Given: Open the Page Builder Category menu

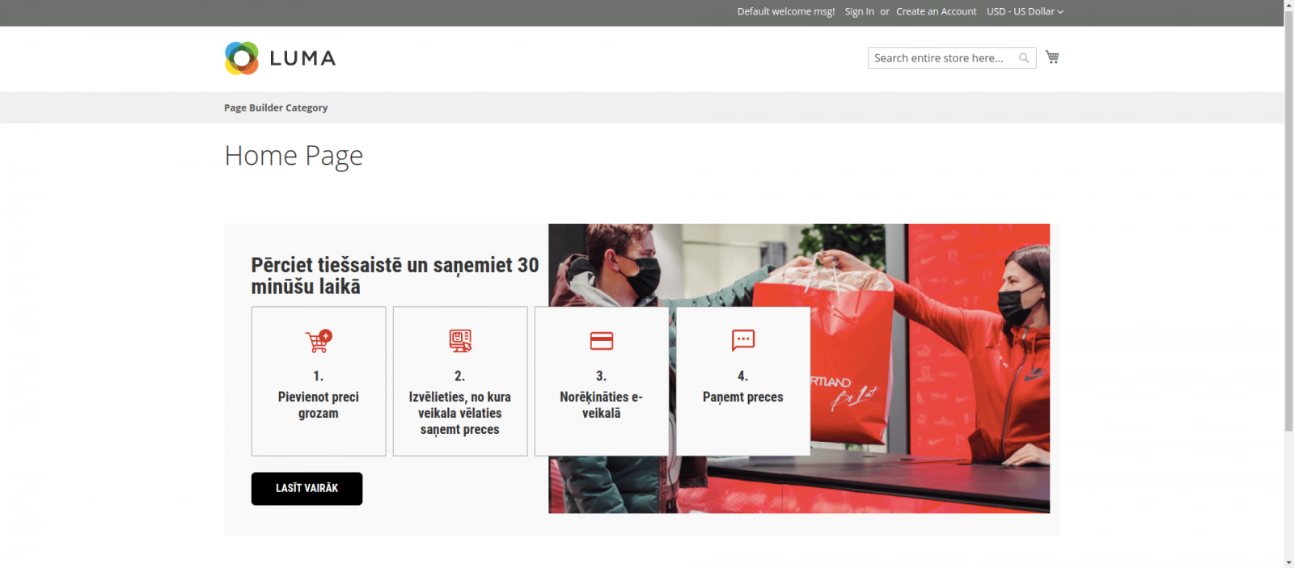Looking at the screenshot, I should click(x=276, y=107).
